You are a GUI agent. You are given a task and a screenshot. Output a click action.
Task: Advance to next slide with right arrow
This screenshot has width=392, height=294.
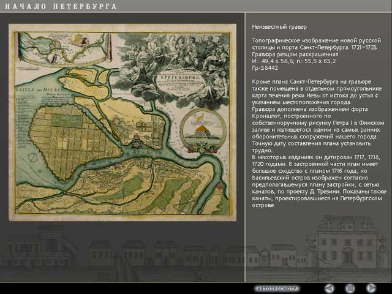pos(370,287)
